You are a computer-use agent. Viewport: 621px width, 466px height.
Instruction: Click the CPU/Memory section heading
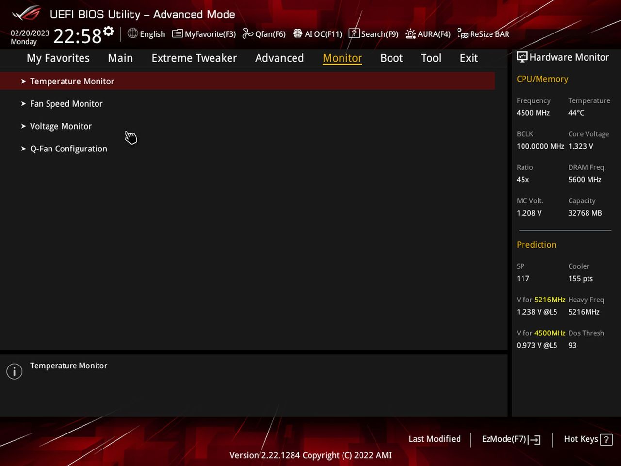click(x=542, y=79)
